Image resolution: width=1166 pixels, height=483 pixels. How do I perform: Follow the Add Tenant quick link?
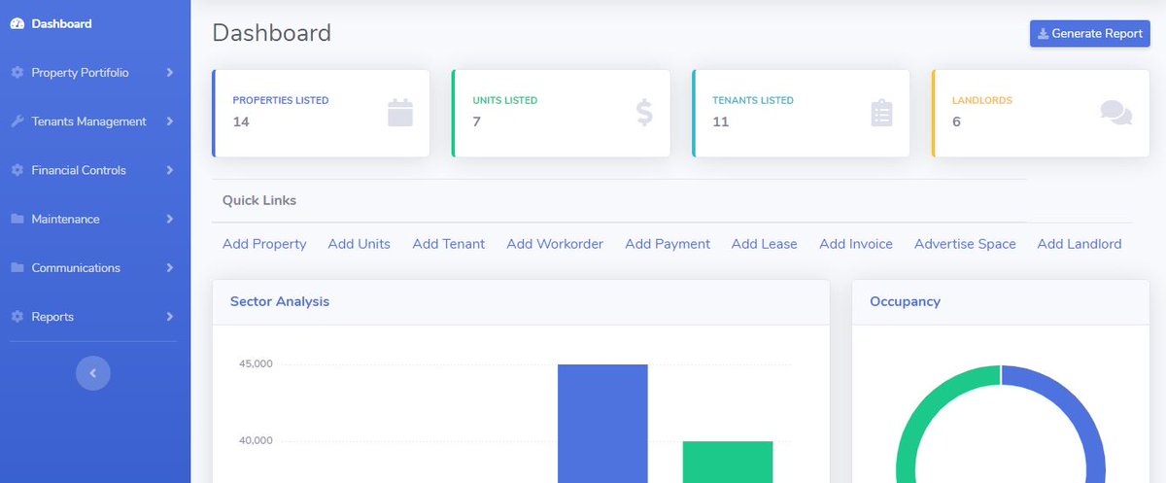(x=448, y=244)
